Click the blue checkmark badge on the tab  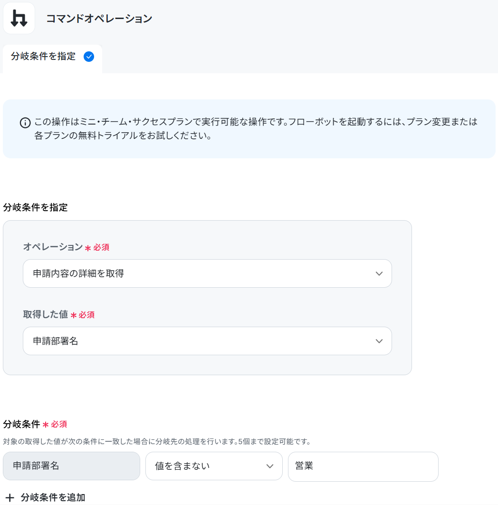pyautogui.click(x=89, y=57)
